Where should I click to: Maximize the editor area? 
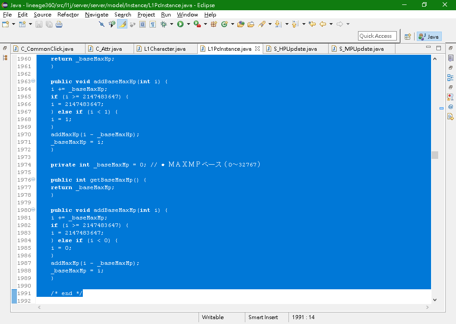pos(439,48)
